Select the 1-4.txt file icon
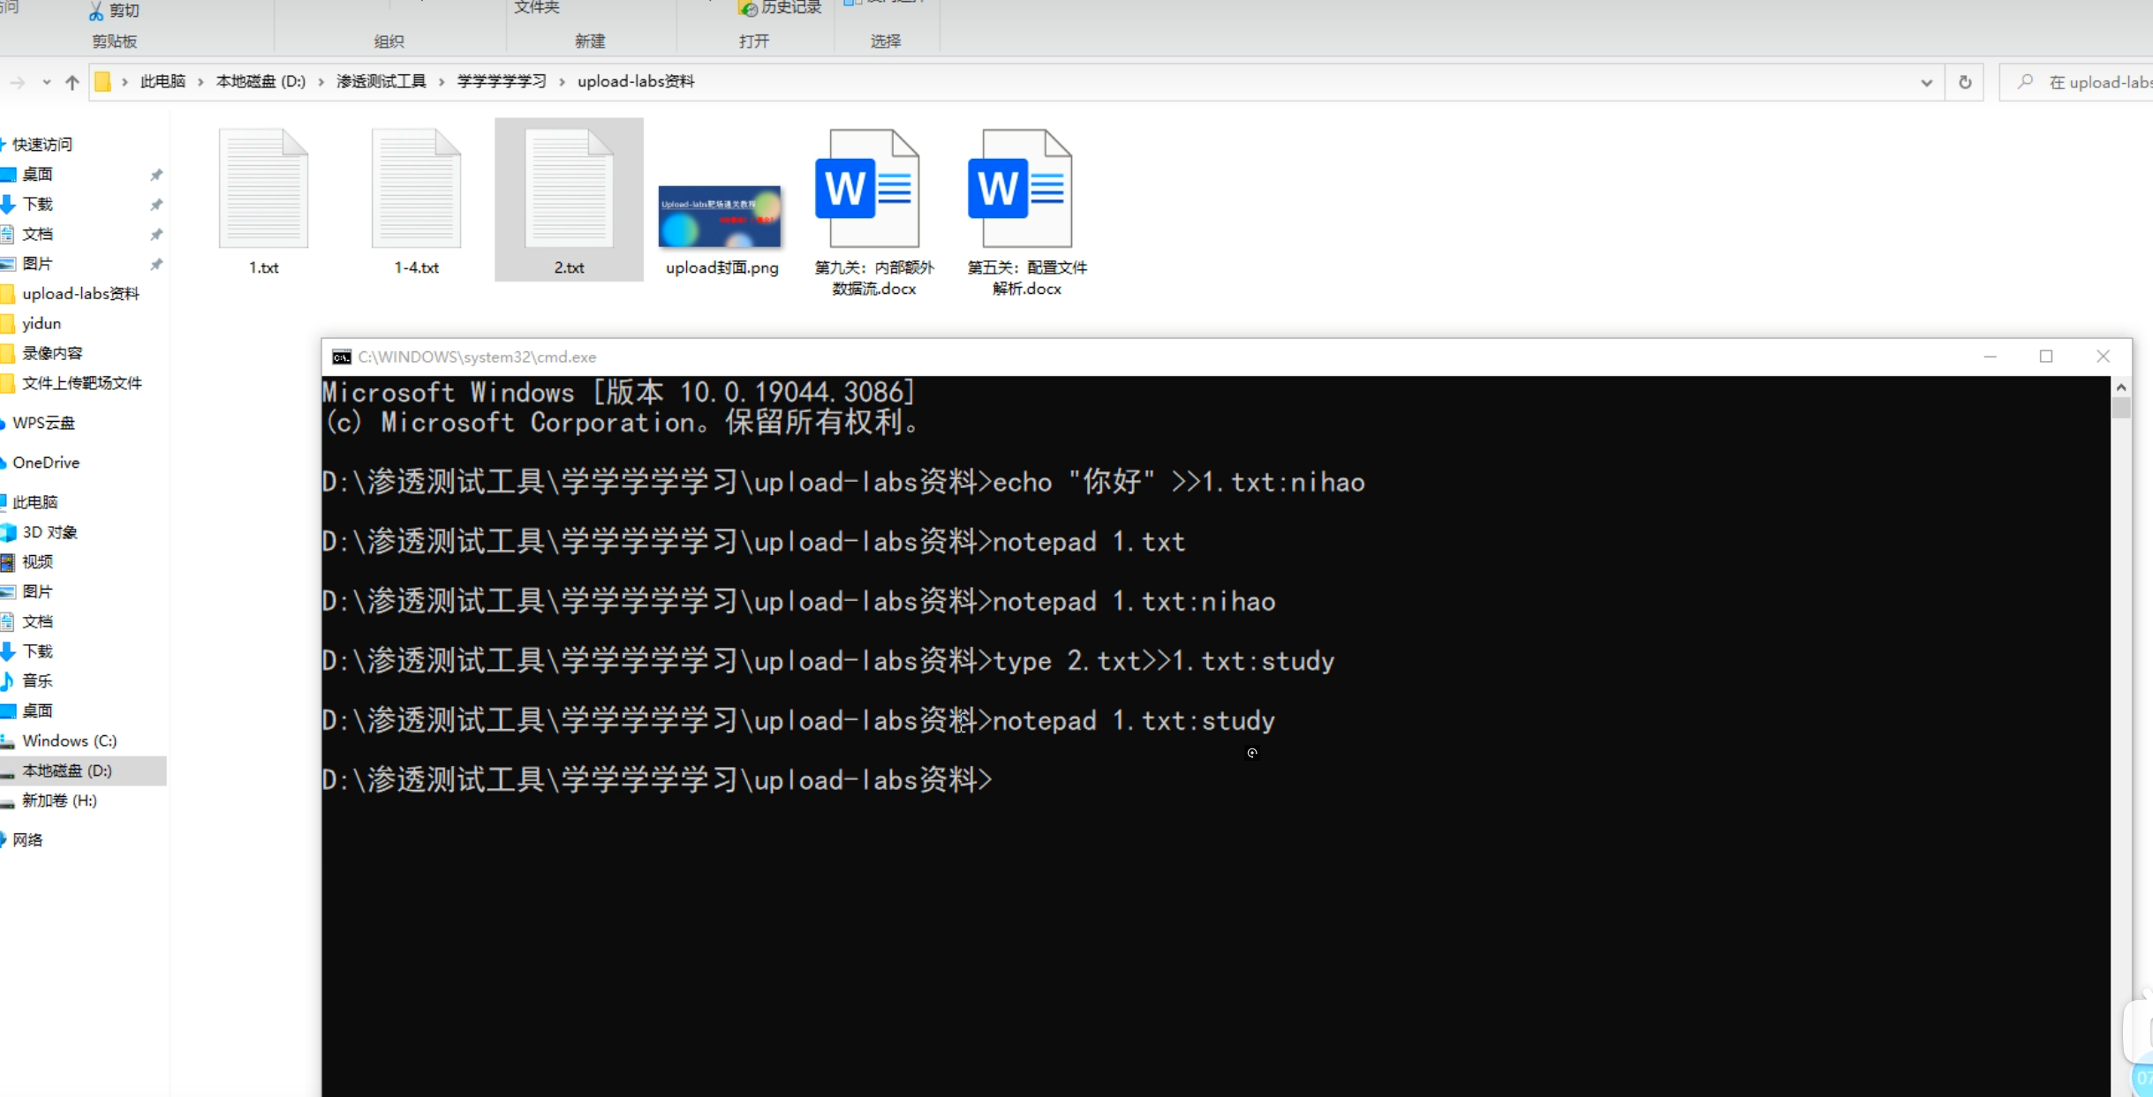 [416, 189]
